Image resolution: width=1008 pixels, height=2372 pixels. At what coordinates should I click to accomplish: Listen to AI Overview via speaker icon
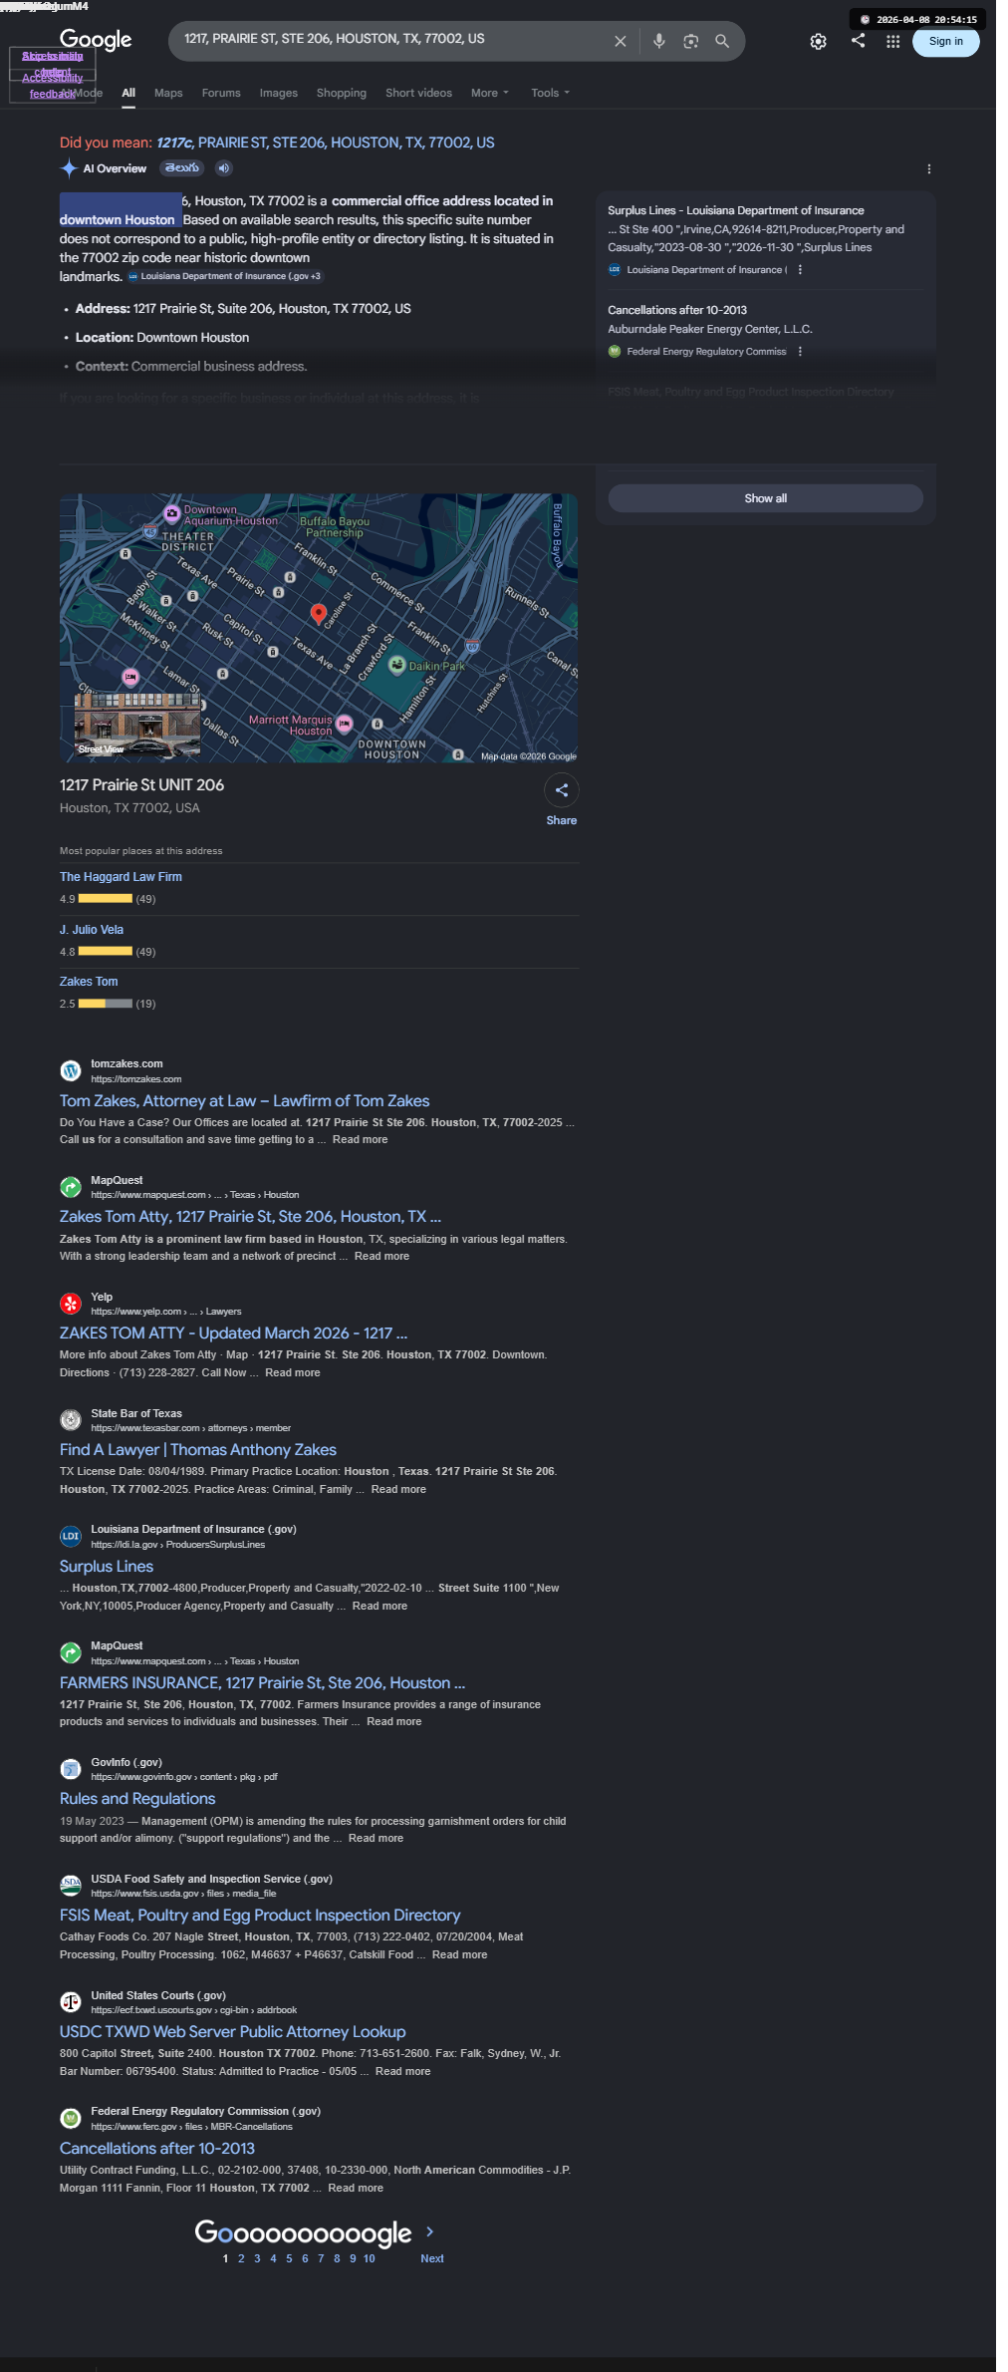click(224, 168)
